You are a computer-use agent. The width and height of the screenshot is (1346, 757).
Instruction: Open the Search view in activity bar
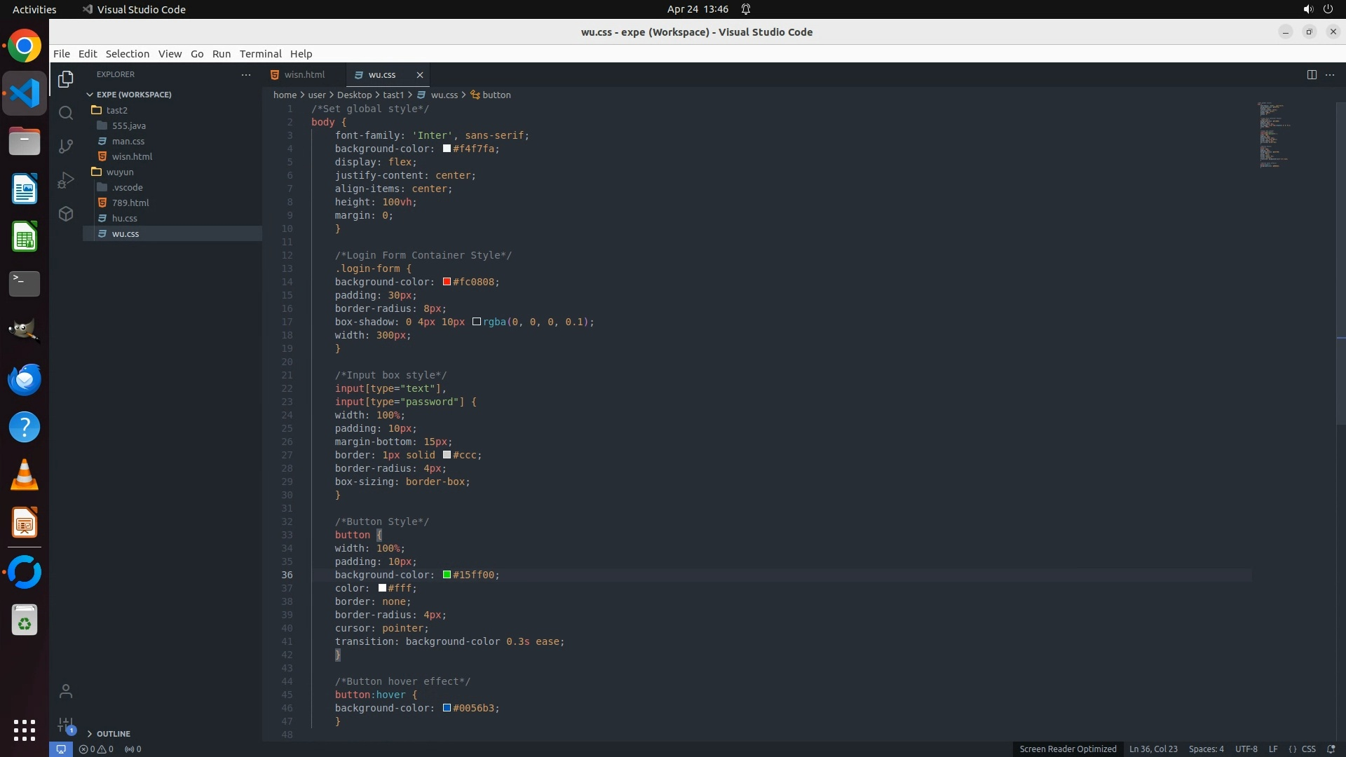coord(66,113)
